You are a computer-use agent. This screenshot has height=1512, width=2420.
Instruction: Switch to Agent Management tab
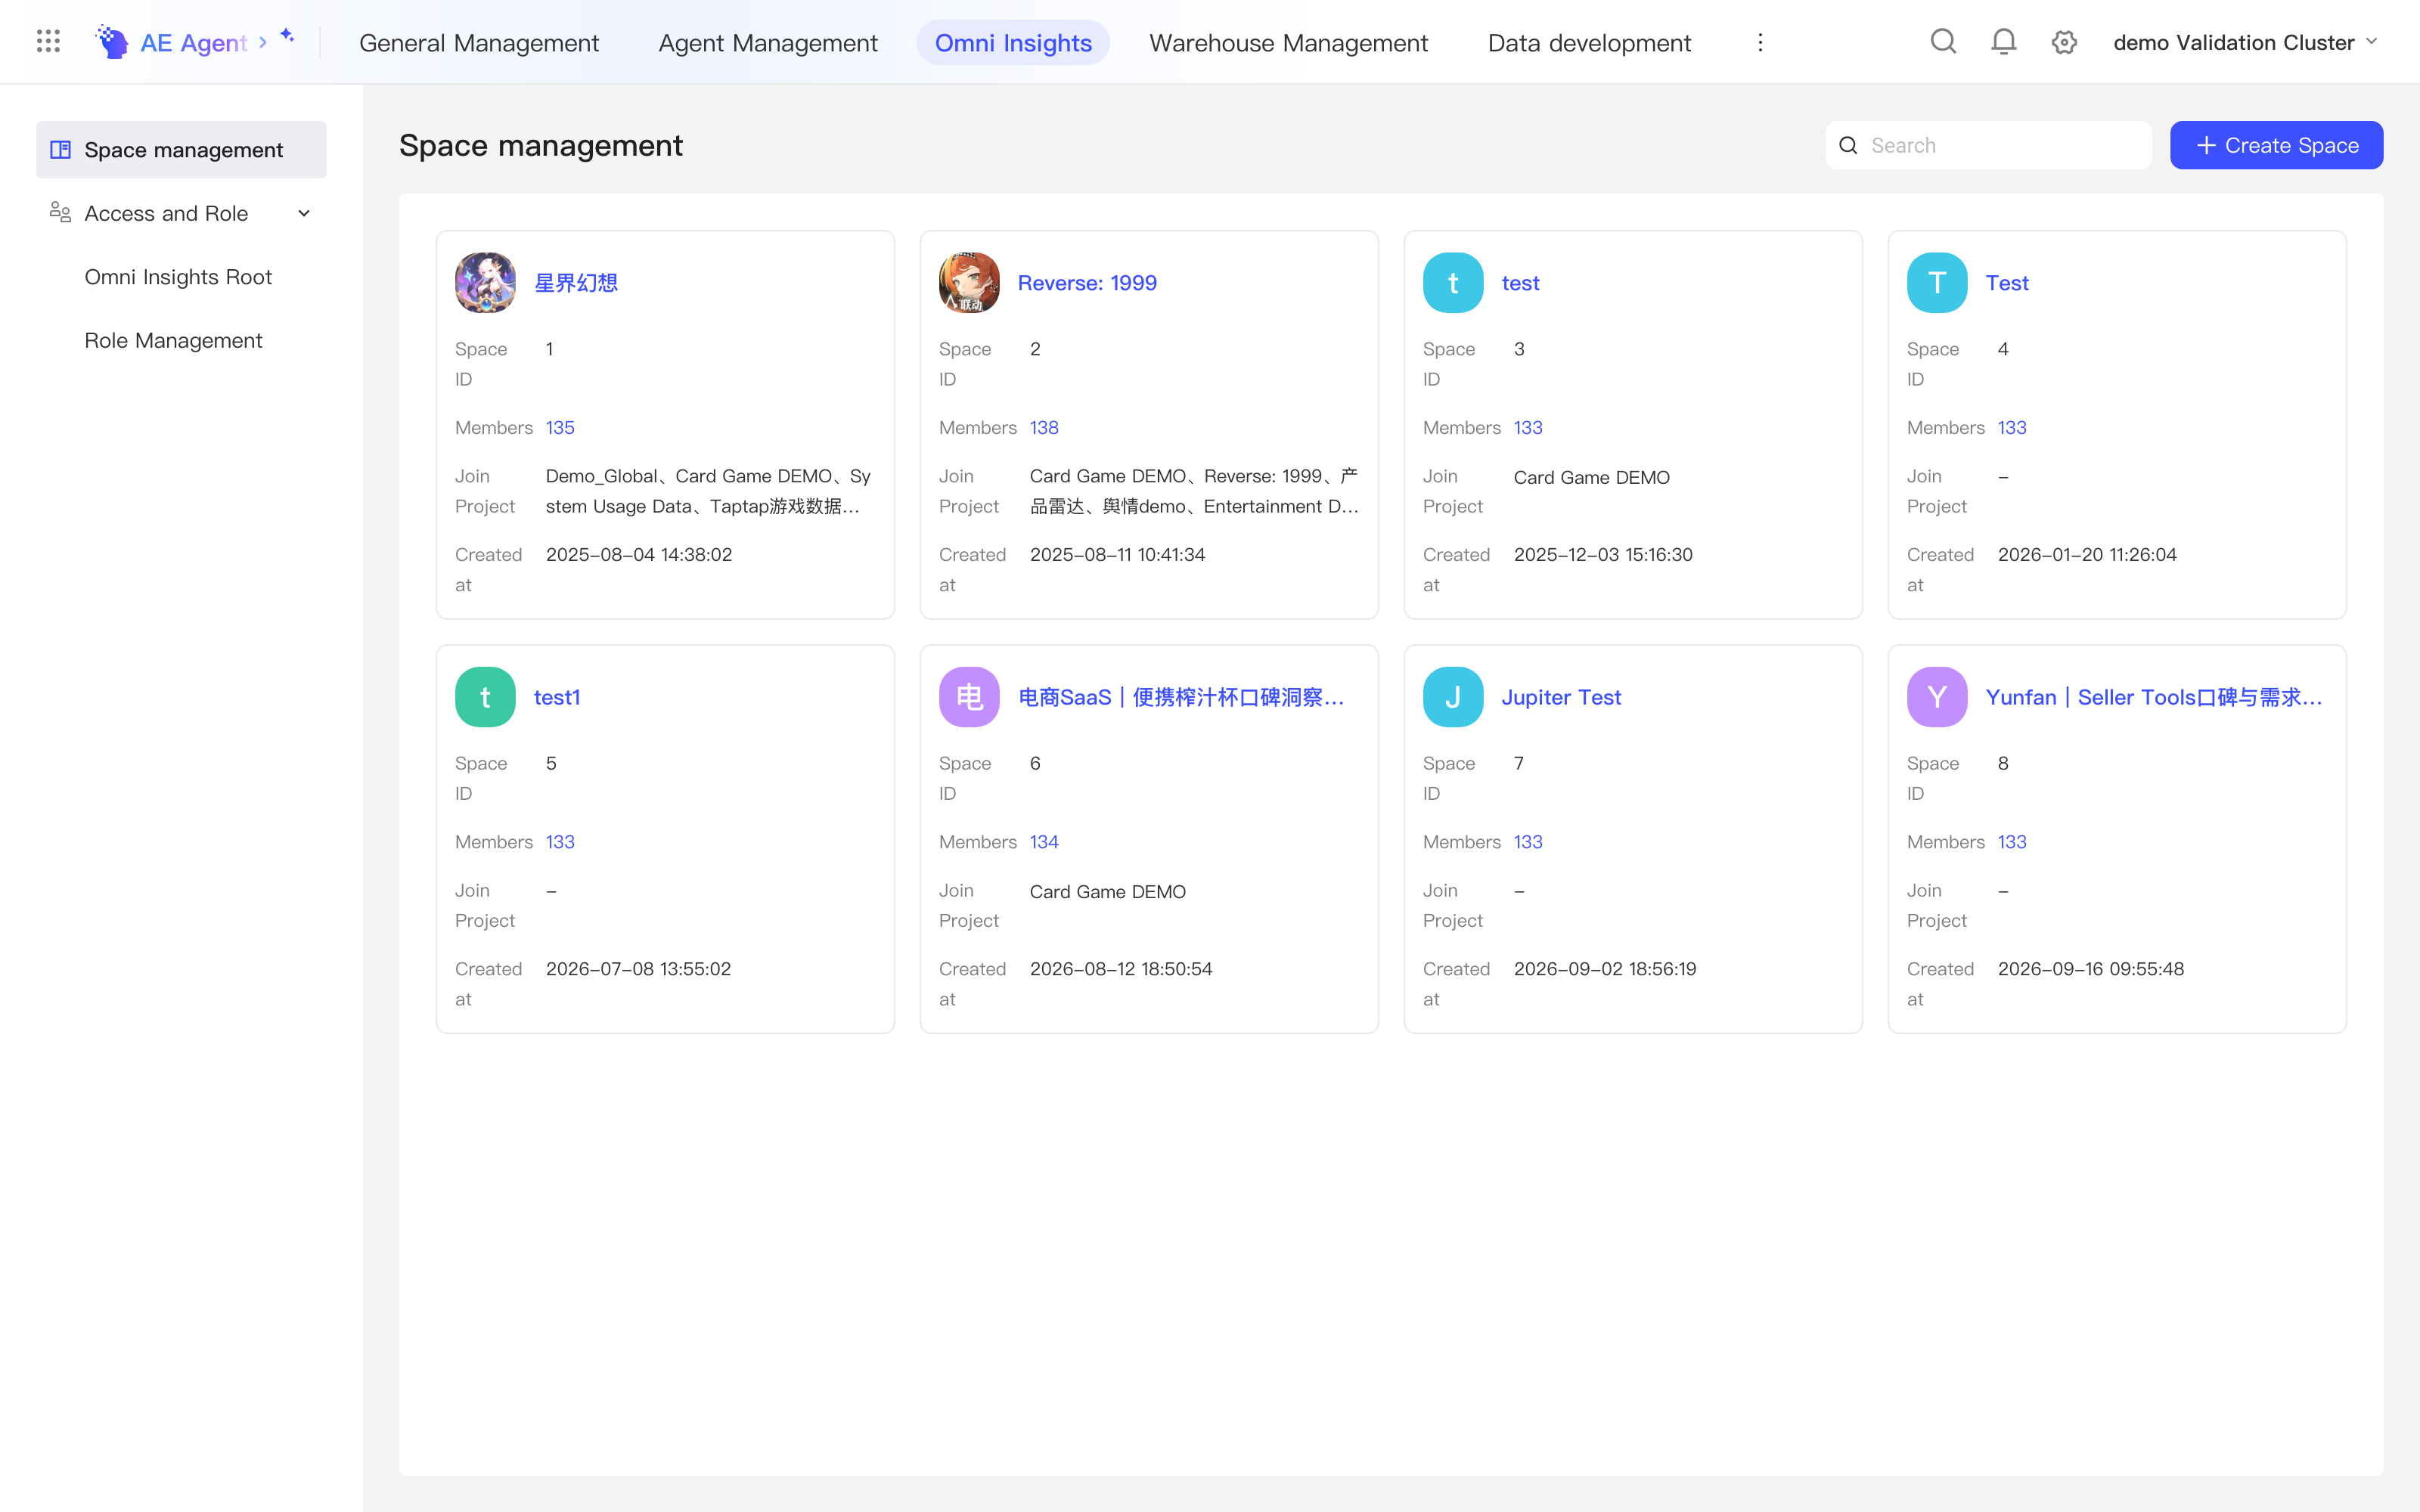768,43
